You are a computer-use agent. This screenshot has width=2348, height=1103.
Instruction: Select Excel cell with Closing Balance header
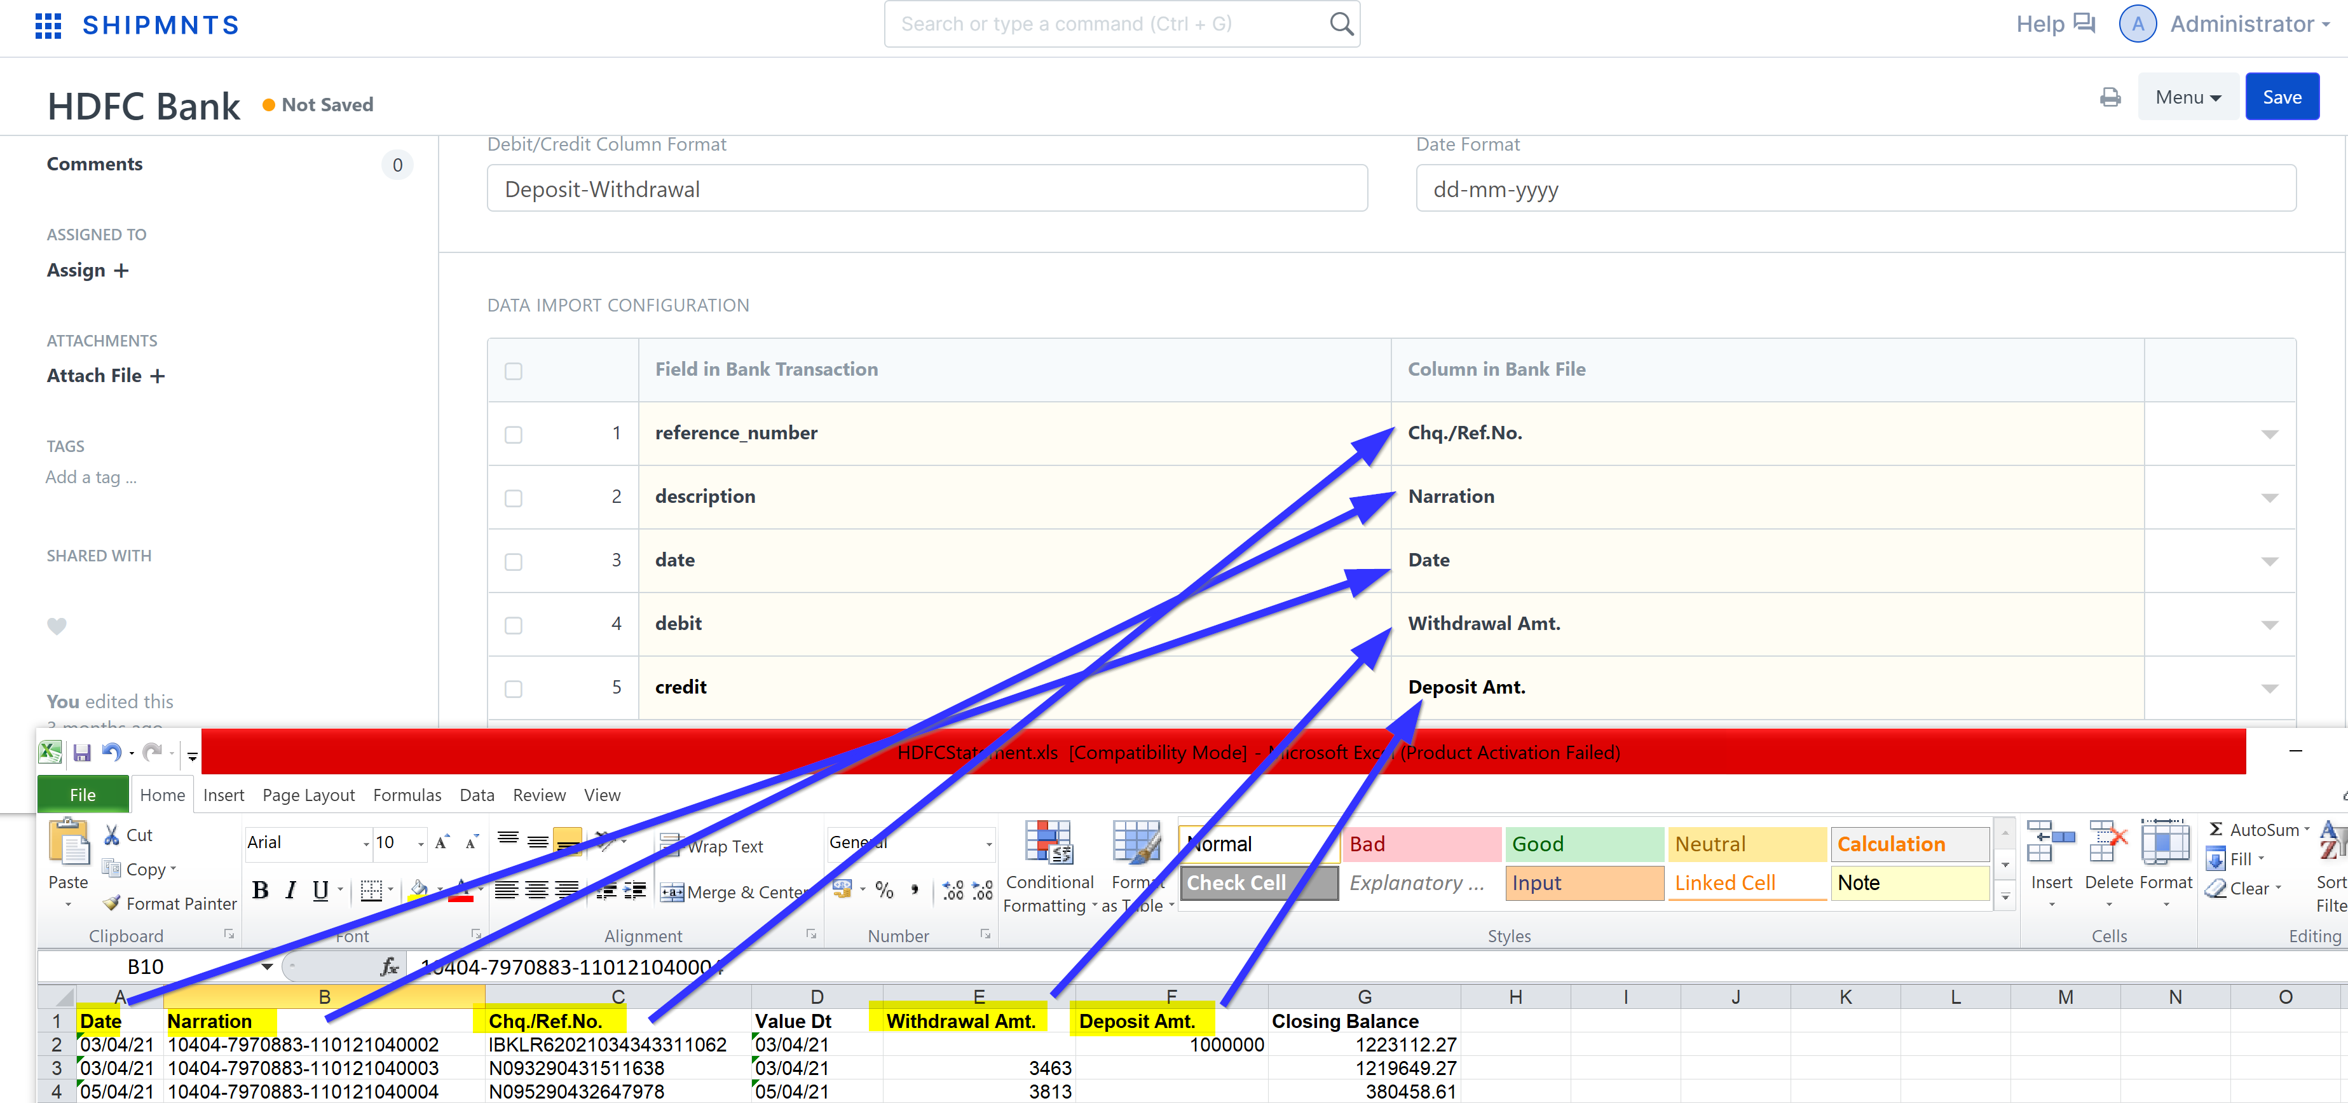click(1365, 1021)
